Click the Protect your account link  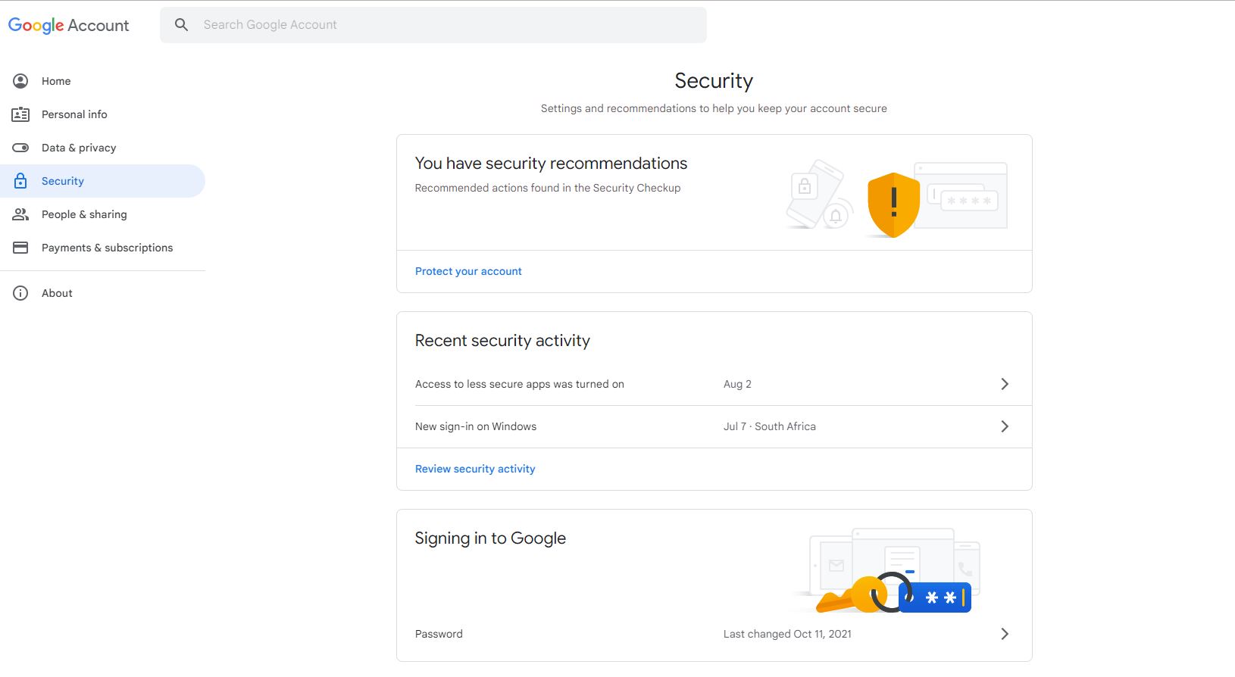pos(468,271)
